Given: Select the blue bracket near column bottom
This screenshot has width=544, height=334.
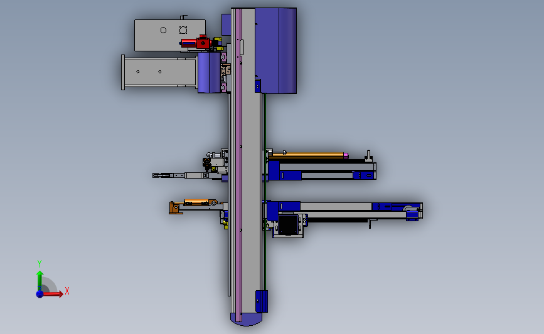Looking at the screenshot, I should coord(261,301).
